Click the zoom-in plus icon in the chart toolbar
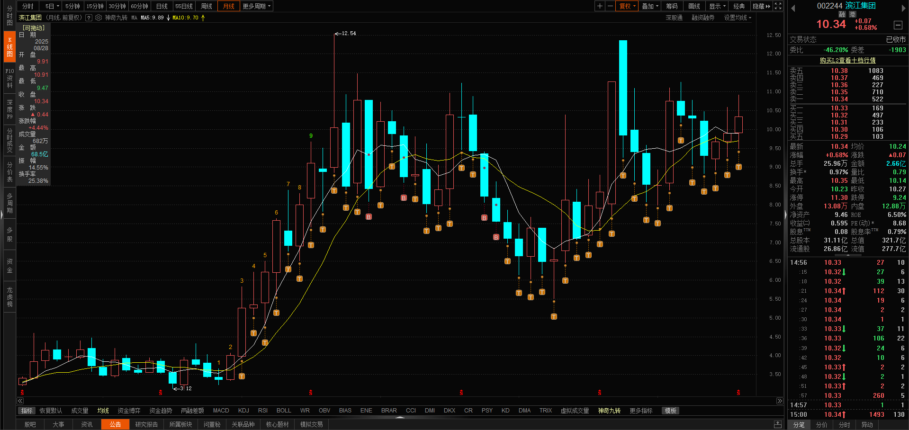Image resolution: width=909 pixels, height=430 pixels. click(600, 6)
